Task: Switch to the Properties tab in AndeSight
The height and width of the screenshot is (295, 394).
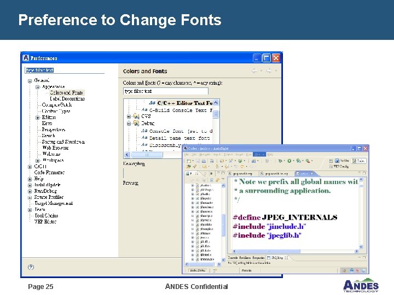Action: (x=258, y=258)
